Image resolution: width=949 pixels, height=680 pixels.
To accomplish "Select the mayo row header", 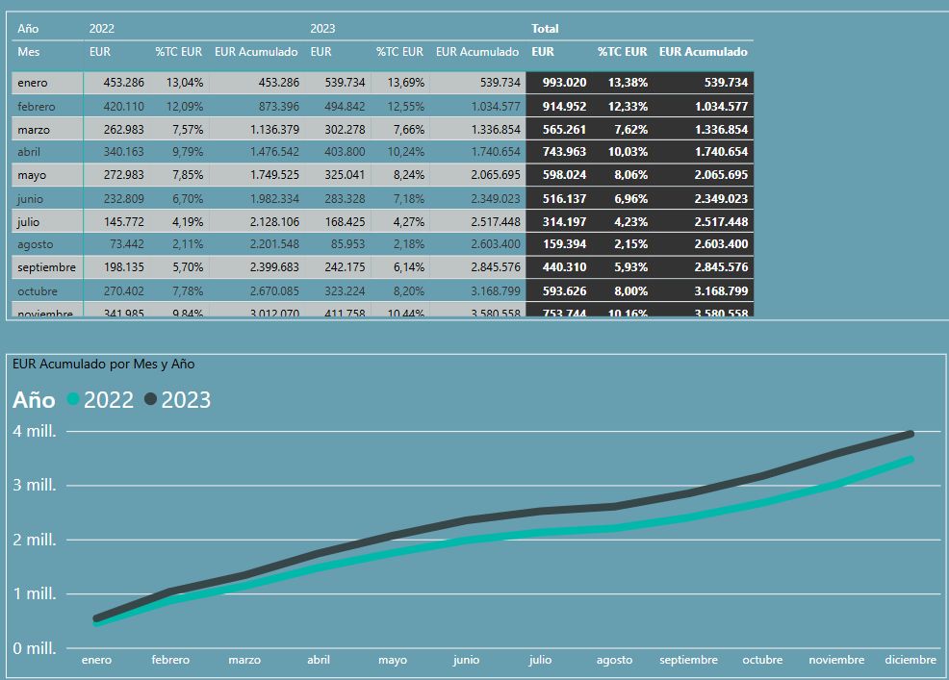I will click(x=31, y=175).
